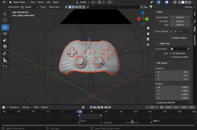Open the Playback menu in the timeline
This screenshot has width=197, height=130.
[15, 107]
